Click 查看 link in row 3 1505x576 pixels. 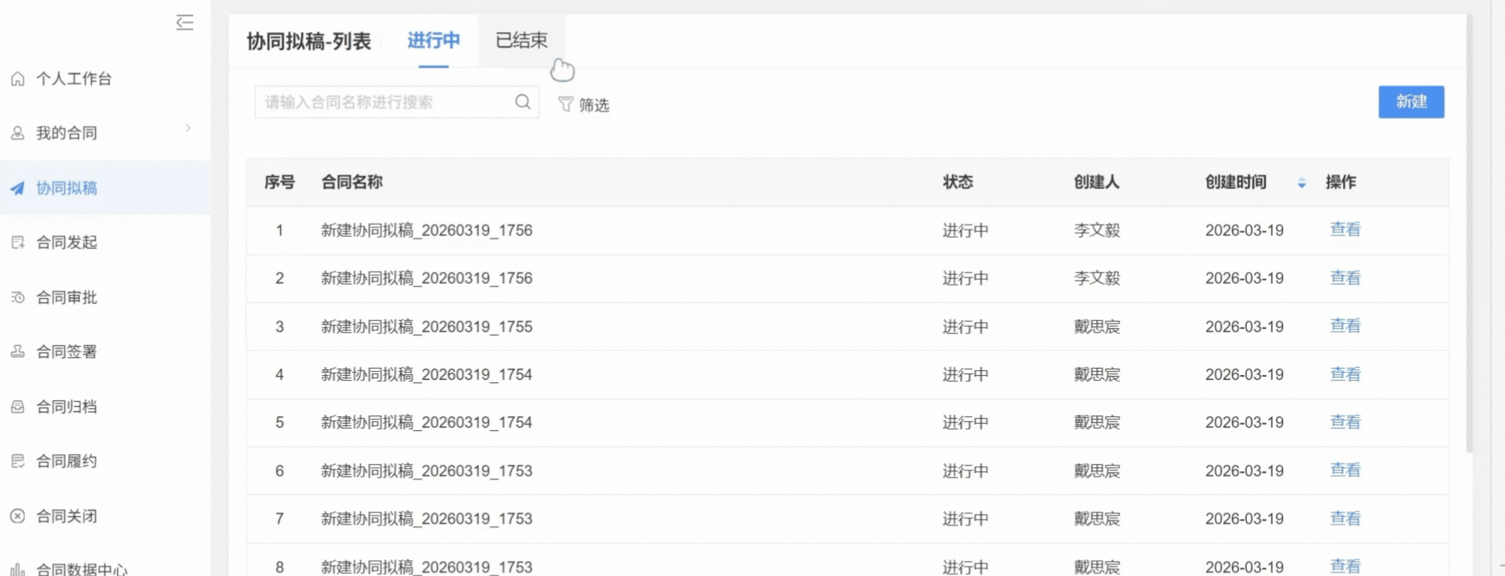[1344, 326]
